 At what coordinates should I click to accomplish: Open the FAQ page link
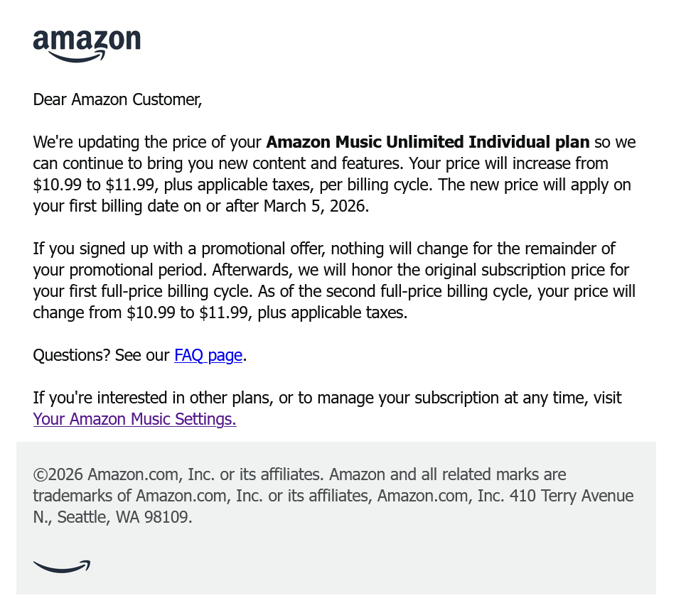208,355
